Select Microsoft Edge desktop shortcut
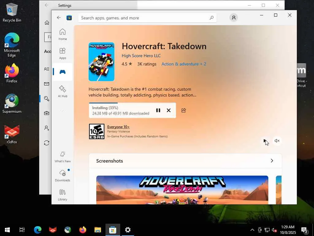Image resolution: width=314 pixels, height=236 pixels. click(12, 45)
